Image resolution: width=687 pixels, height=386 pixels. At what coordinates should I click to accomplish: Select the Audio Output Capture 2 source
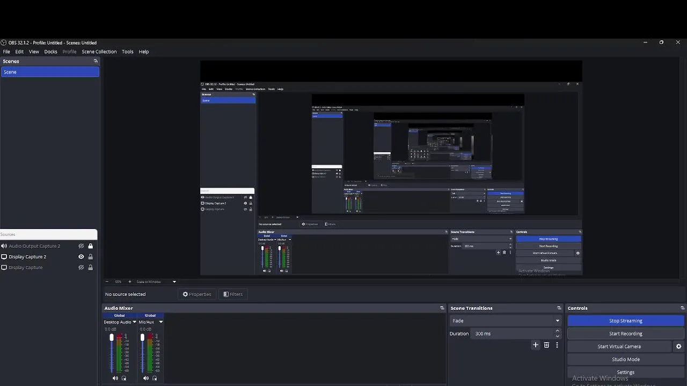pyautogui.click(x=34, y=246)
